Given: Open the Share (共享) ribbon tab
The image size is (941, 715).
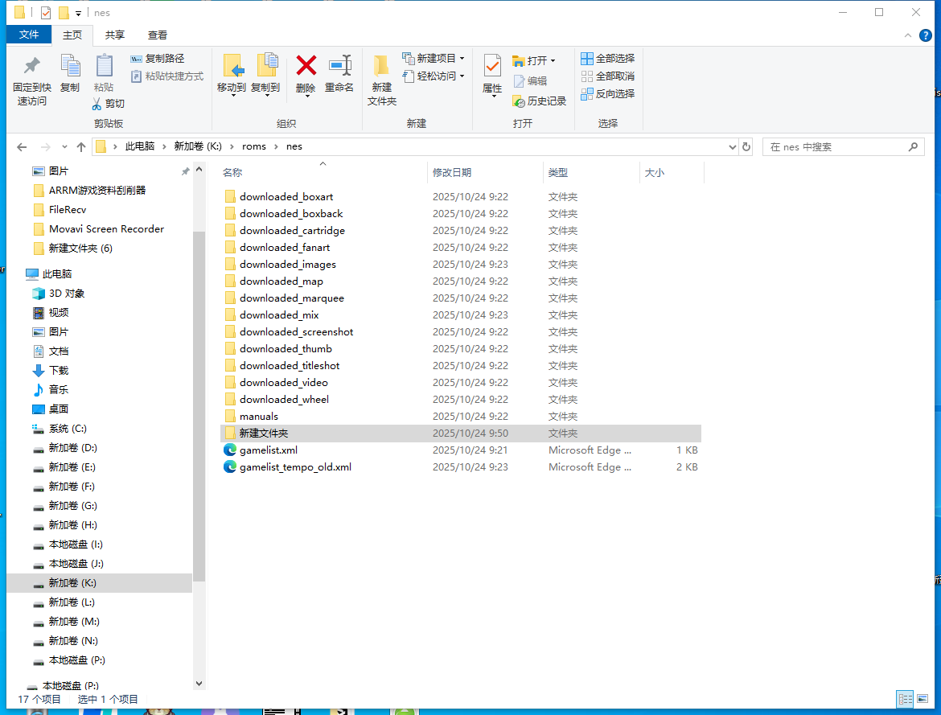Looking at the screenshot, I should pyautogui.click(x=115, y=35).
